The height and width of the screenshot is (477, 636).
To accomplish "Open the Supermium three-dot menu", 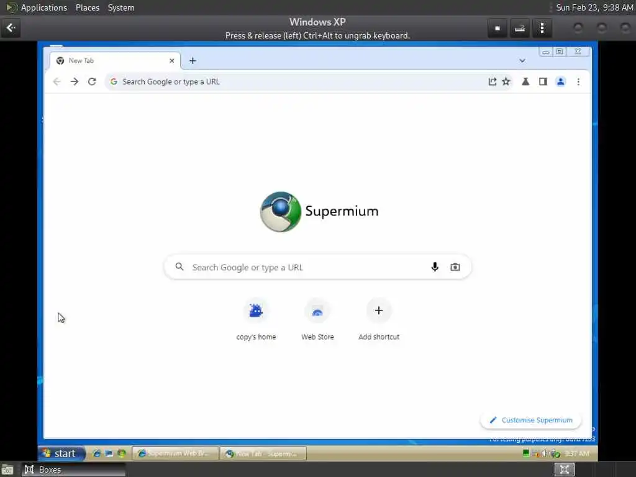I will point(578,81).
